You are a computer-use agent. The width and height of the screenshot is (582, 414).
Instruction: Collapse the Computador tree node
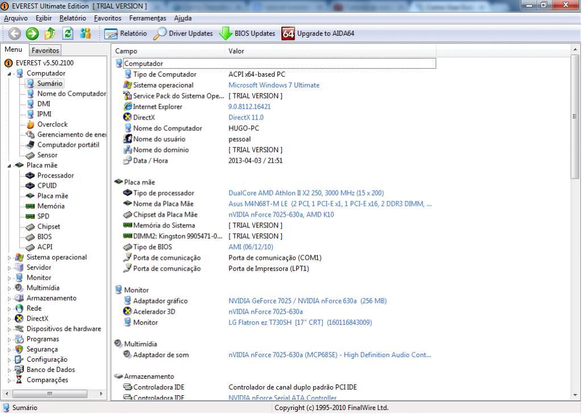tap(9, 73)
